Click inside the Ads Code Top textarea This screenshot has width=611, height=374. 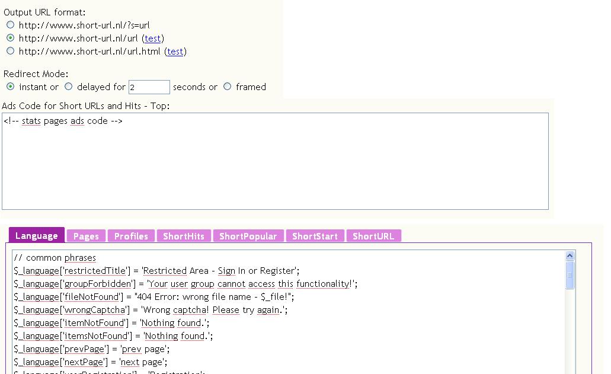click(x=275, y=161)
